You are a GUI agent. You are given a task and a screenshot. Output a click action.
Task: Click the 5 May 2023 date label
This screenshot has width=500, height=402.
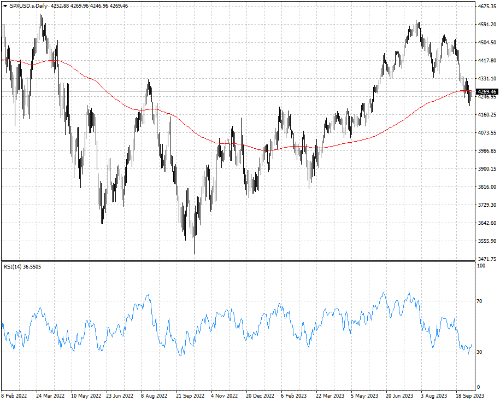[364, 396]
